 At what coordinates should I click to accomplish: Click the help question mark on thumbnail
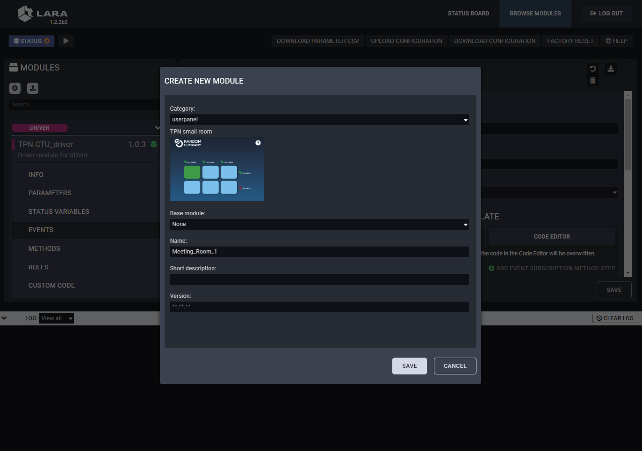pyautogui.click(x=258, y=143)
